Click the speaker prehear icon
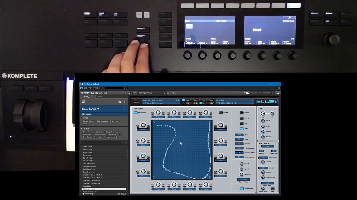 (x=83, y=194)
